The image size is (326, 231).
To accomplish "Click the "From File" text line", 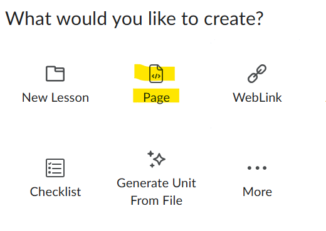I will pos(156,200).
